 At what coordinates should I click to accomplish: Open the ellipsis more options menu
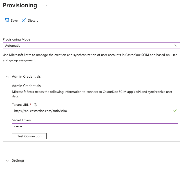45,5
